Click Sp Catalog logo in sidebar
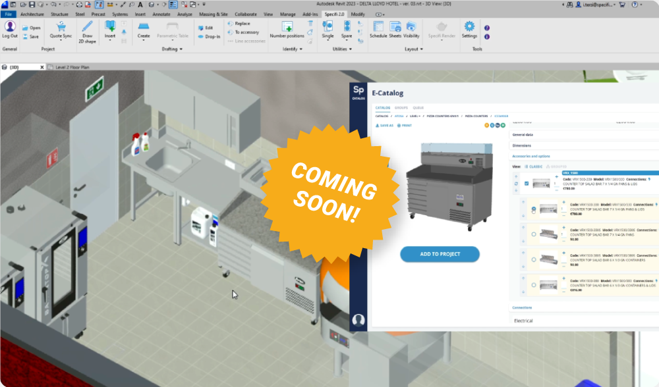659x387 pixels. pyautogui.click(x=358, y=92)
